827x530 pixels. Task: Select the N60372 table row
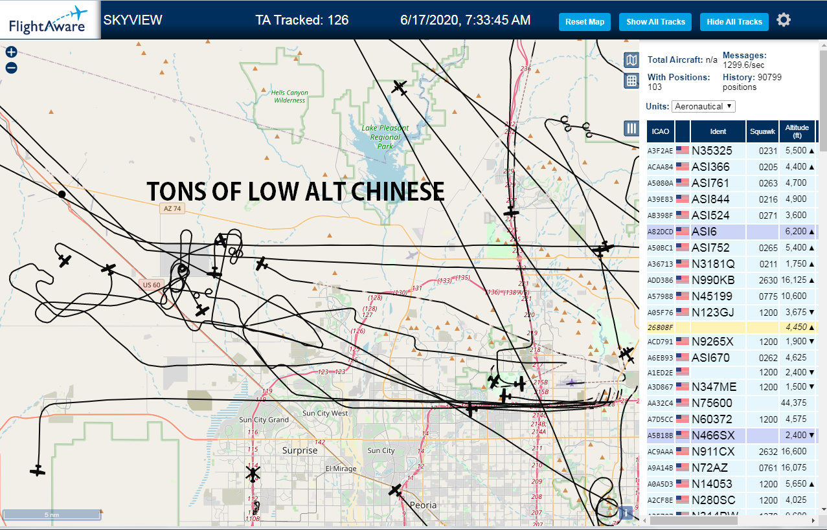pyautogui.click(x=732, y=419)
